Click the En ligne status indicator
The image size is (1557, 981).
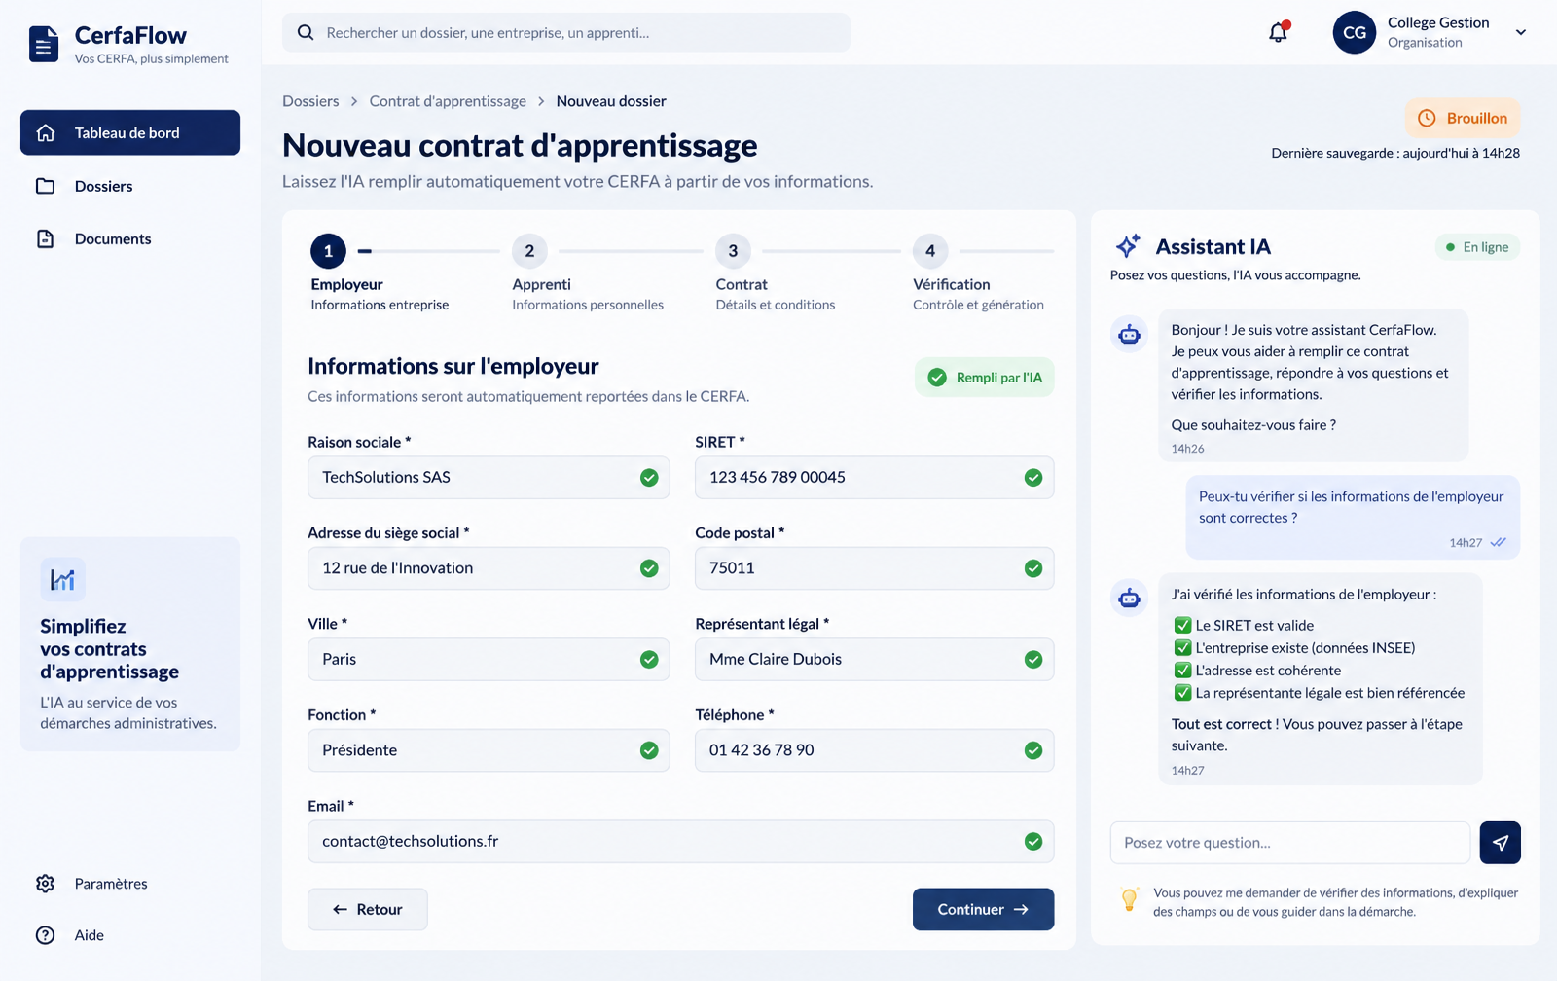tap(1477, 247)
